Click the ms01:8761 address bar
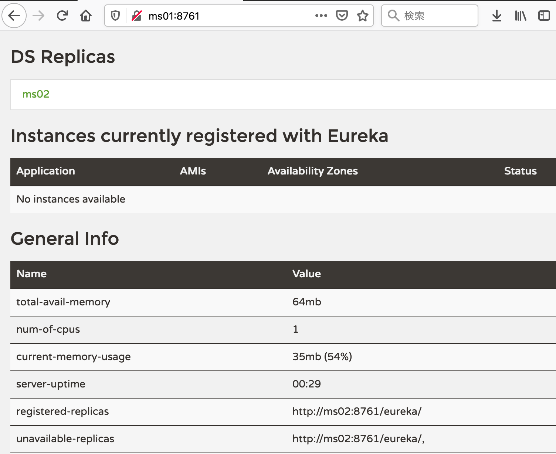Viewport: 556px width, 454px height. coord(222,16)
